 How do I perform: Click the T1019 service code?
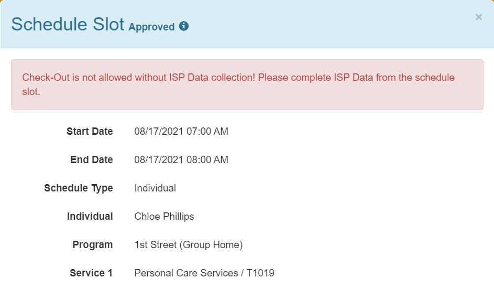260,273
